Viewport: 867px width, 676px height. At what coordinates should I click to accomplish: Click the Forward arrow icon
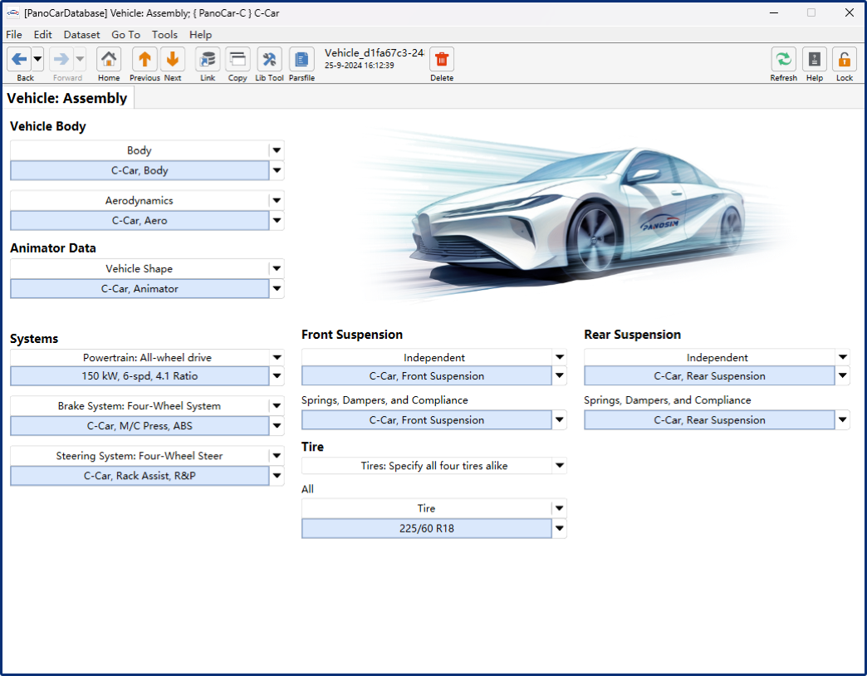61,59
